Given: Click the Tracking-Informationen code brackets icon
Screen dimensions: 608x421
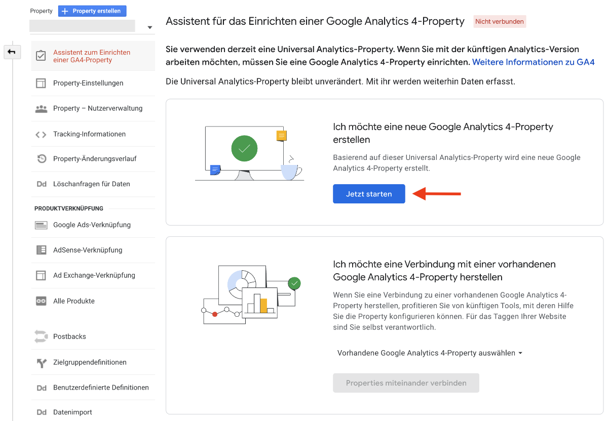Looking at the screenshot, I should (x=41, y=134).
